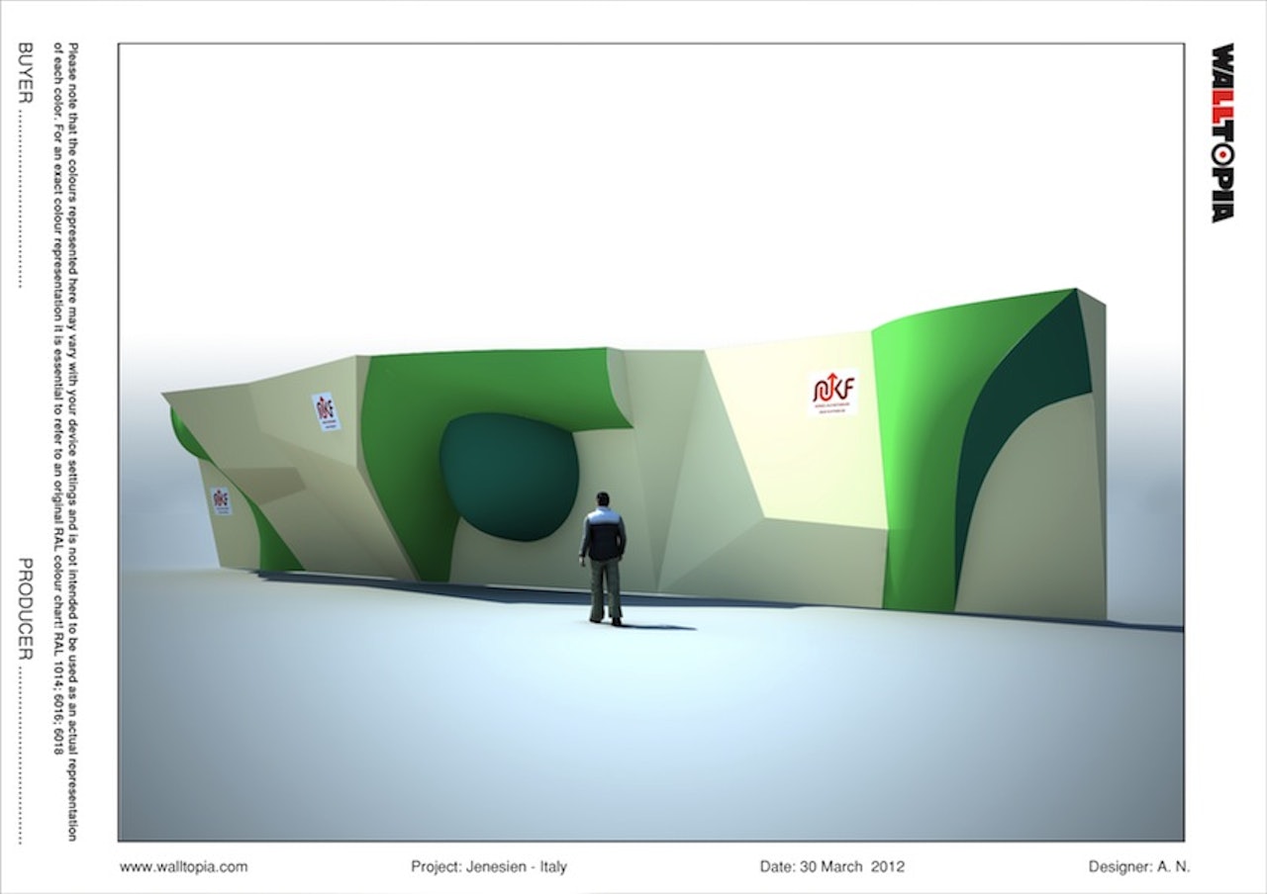The width and height of the screenshot is (1267, 894).
Task: Click the human figure standing before the wall
Action: (603, 558)
